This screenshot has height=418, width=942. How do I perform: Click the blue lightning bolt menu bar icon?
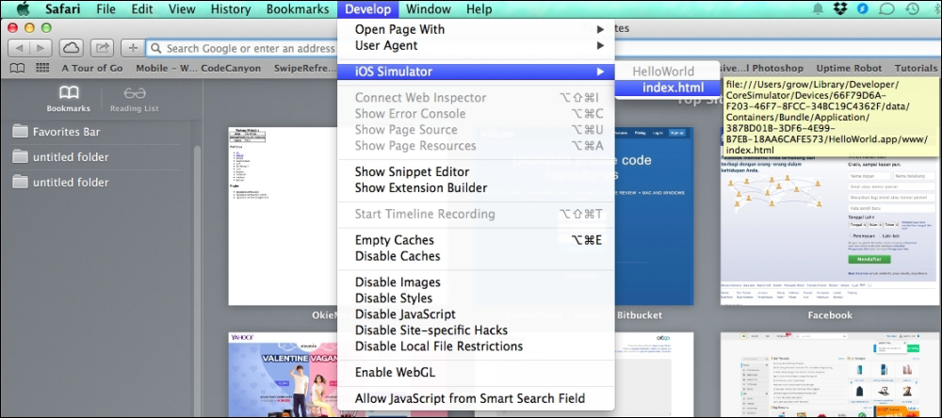pyautogui.click(x=863, y=9)
